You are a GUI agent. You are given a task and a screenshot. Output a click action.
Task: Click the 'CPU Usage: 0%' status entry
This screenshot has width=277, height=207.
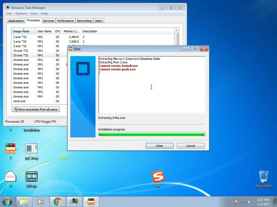(x=45, y=122)
